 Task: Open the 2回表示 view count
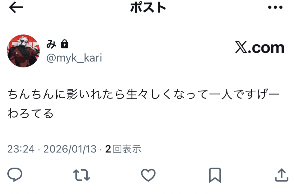coord(123,149)
